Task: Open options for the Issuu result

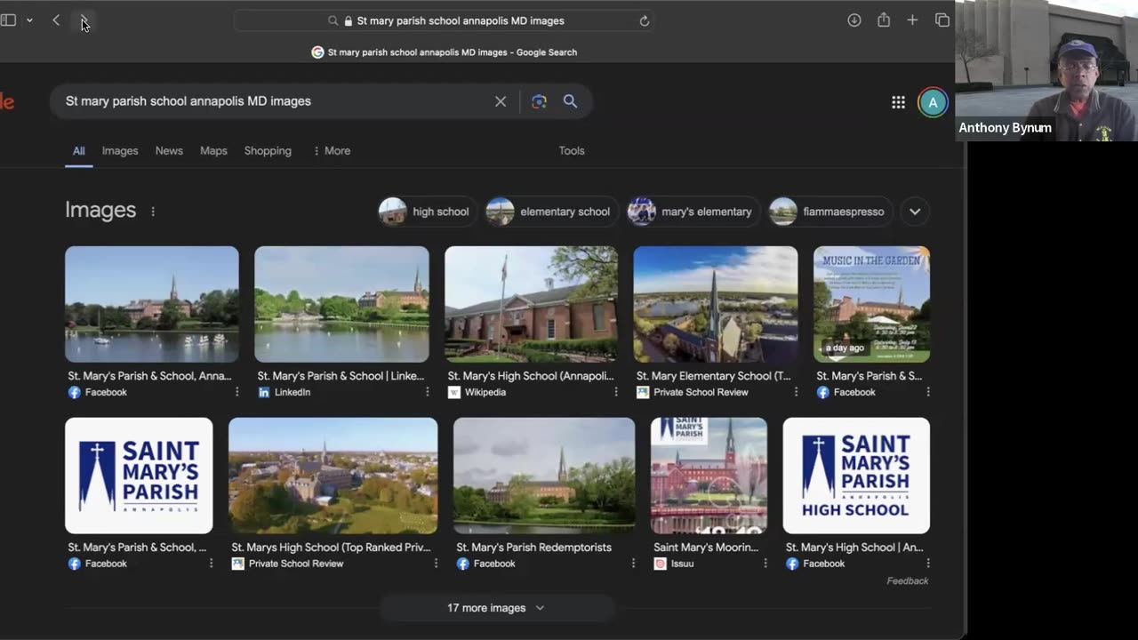Action: 765,564
